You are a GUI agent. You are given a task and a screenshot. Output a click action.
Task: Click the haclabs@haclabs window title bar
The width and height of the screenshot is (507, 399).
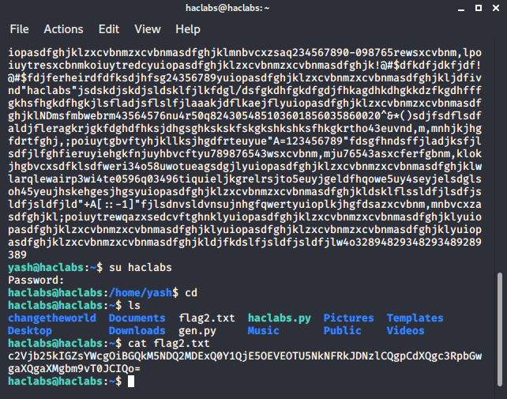(253, 9)
